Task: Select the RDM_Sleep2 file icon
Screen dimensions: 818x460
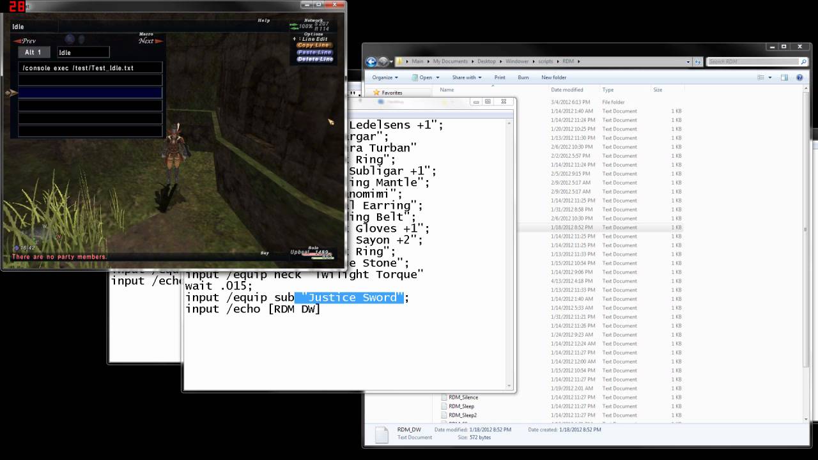Action: 444,415
